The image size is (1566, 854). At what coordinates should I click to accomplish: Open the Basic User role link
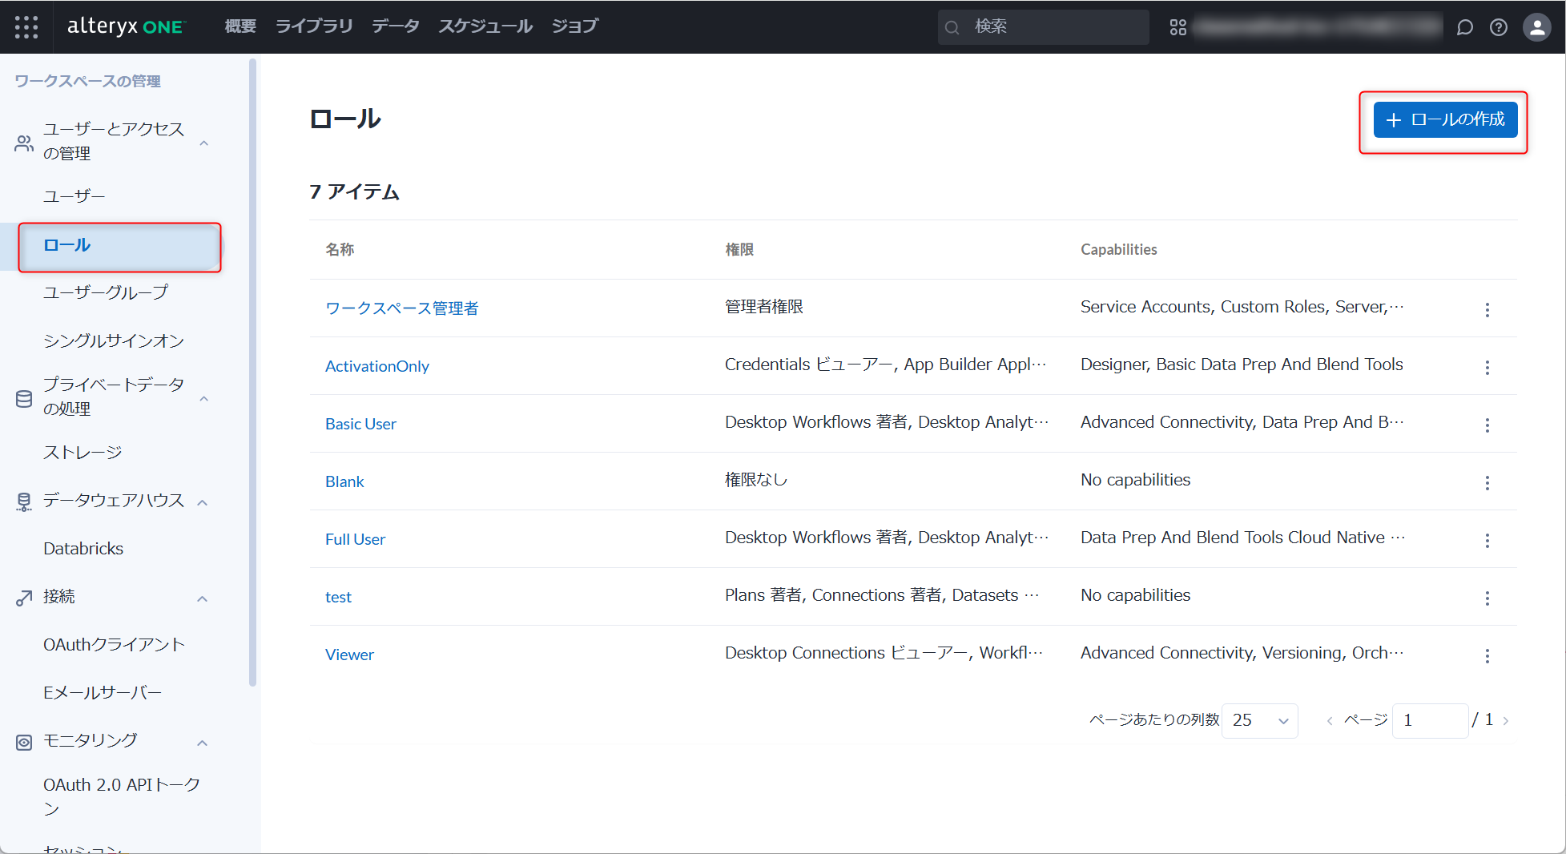click(x=360, y=424)
